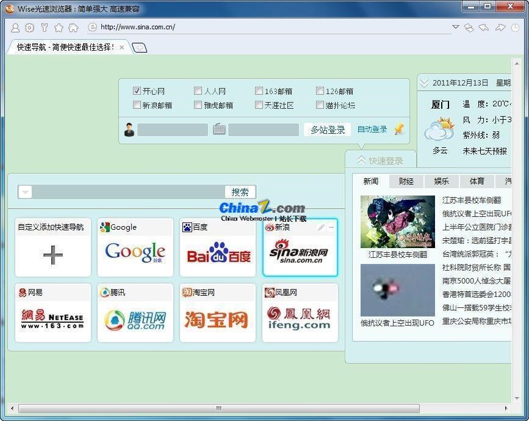
Task: Click the weather cloudy sun icon
Action: (x=439, y=129)
